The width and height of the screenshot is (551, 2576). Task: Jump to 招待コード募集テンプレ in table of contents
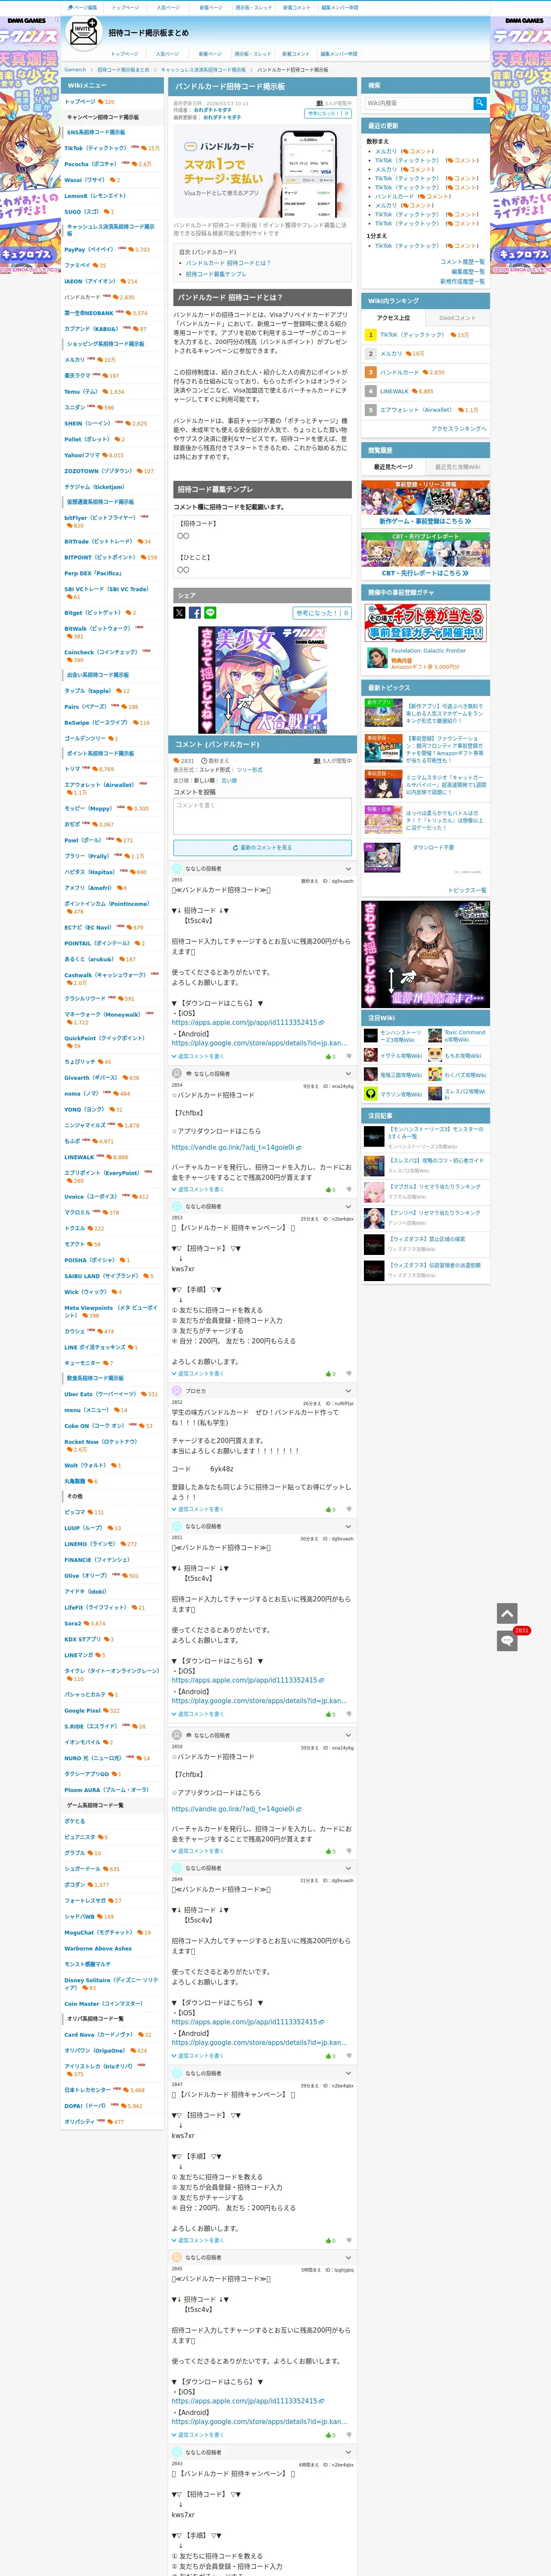point(216,274)
